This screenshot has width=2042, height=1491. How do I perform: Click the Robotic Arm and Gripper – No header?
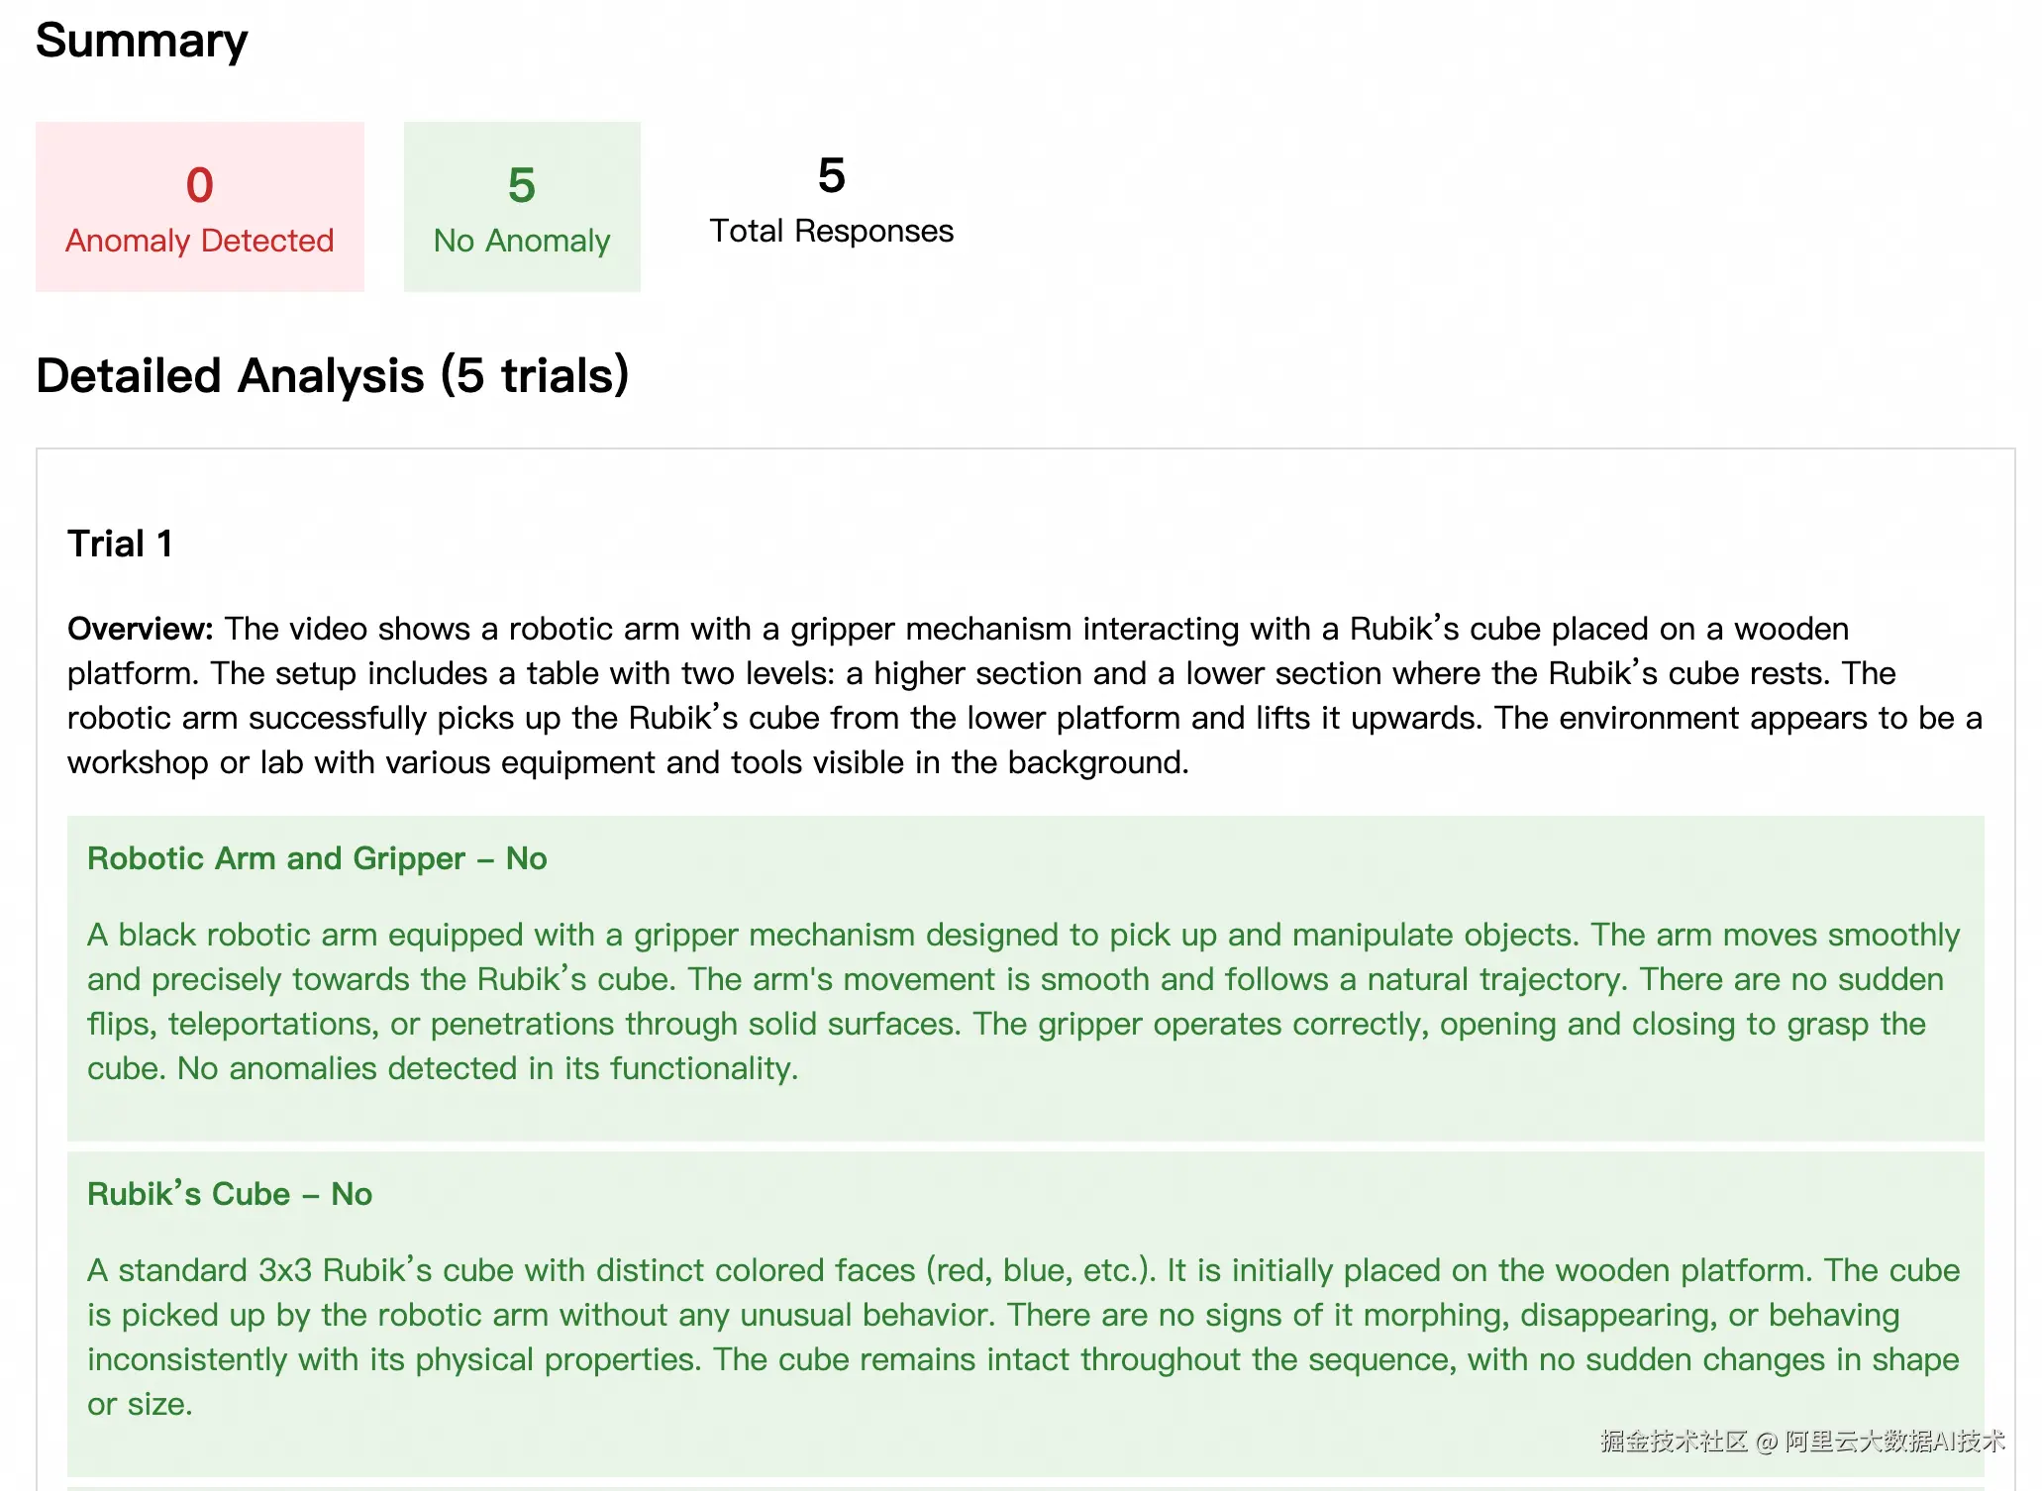pyautogui.click(x=317, y=858)
